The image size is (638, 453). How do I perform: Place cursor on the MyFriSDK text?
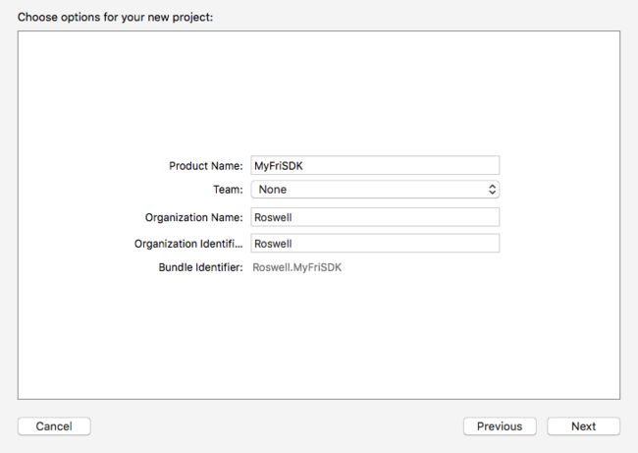click(279, 166)
